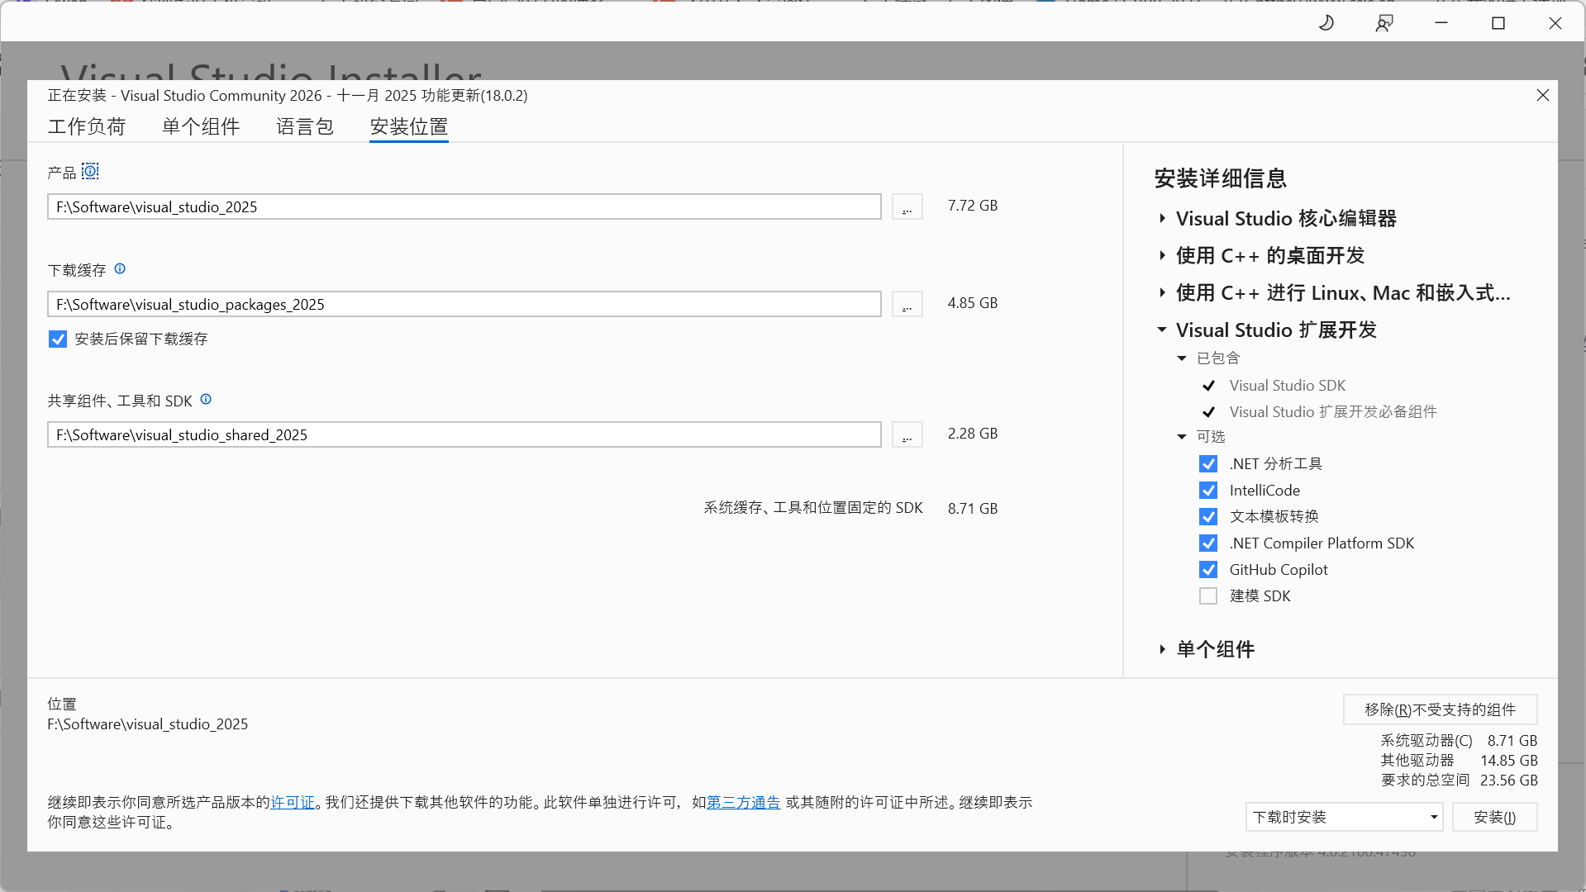Viewport: 1586px width, 892px height.
Task: Uncheck 安装后保留下载缓存 checkbox
Action: [x=58, y=339]
